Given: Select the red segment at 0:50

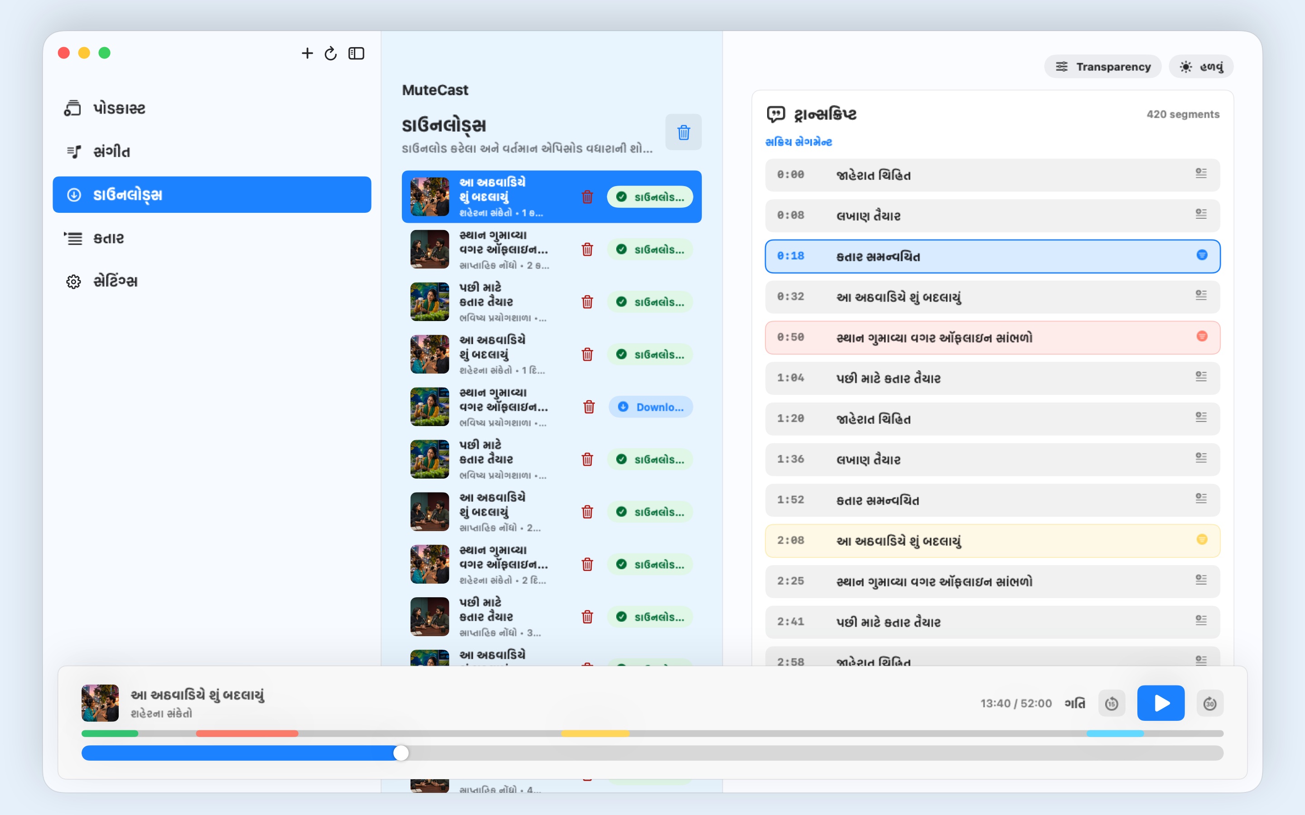Looking at the screenshot, I should click(992, 337).
